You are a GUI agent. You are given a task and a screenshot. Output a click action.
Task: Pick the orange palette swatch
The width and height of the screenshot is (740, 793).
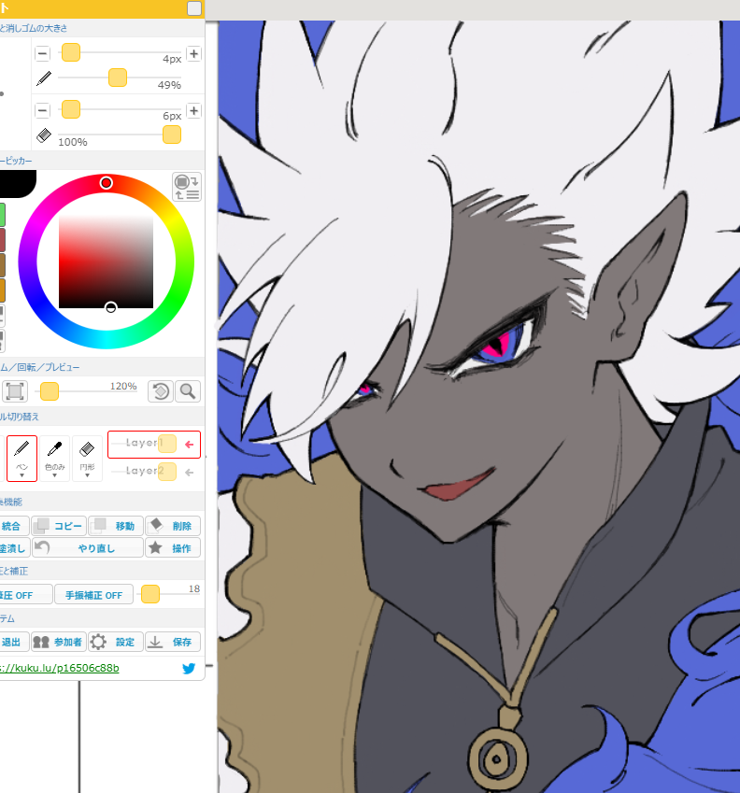tap(2, 290)
